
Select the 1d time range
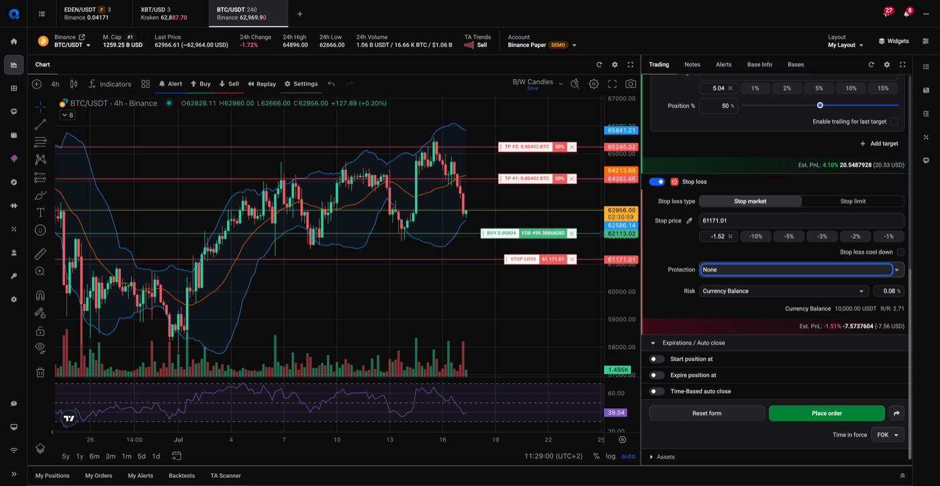point(156,456)
